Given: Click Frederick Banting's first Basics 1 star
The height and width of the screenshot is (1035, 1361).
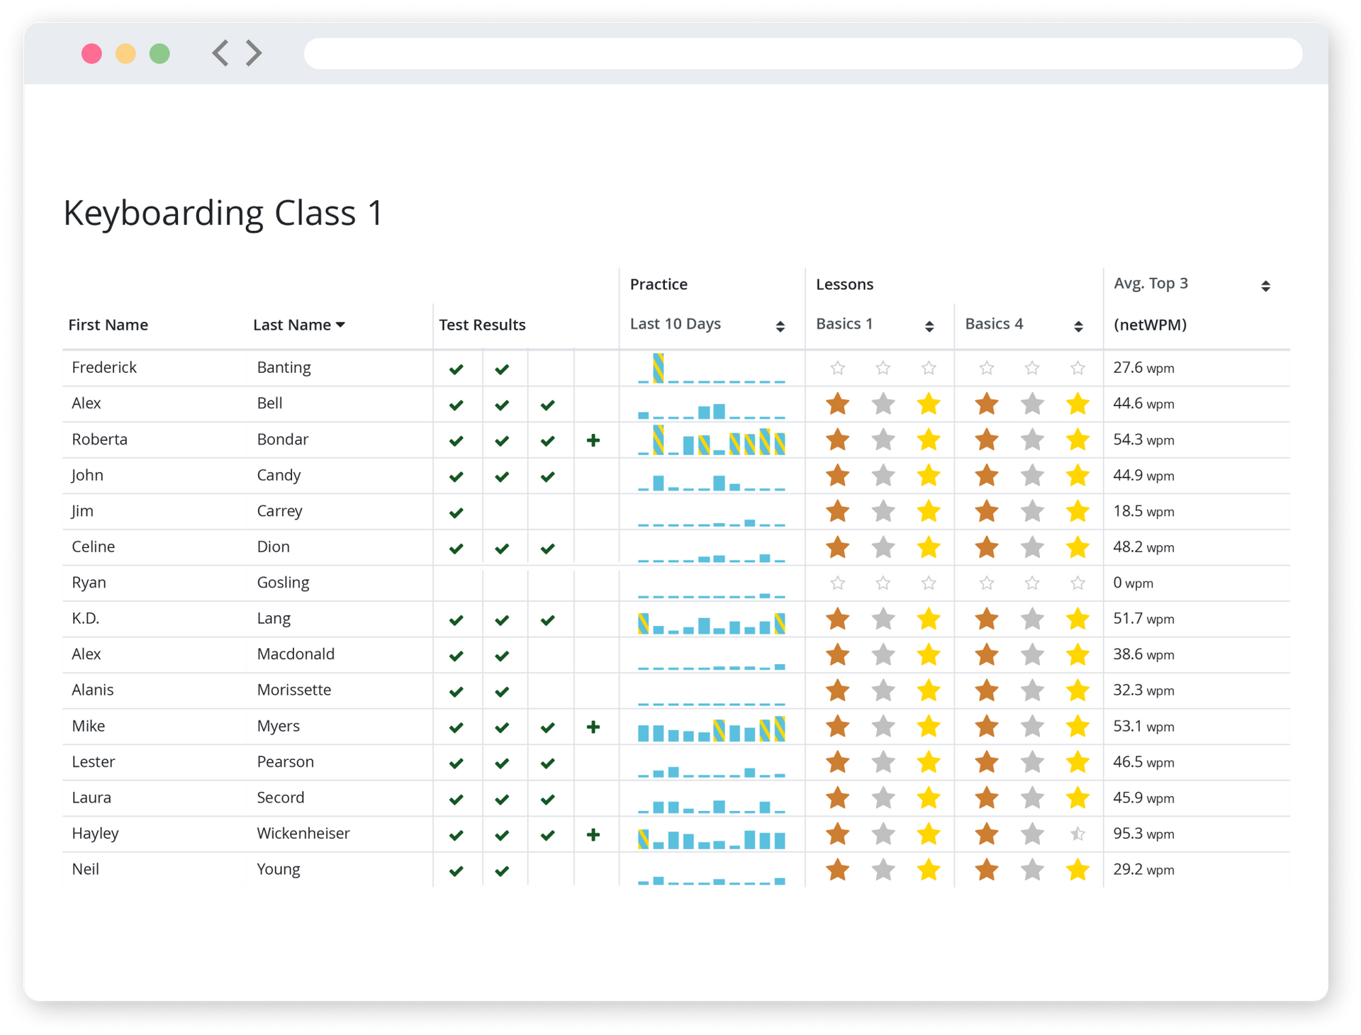Looking at the screenshot, I should [838, 368].
